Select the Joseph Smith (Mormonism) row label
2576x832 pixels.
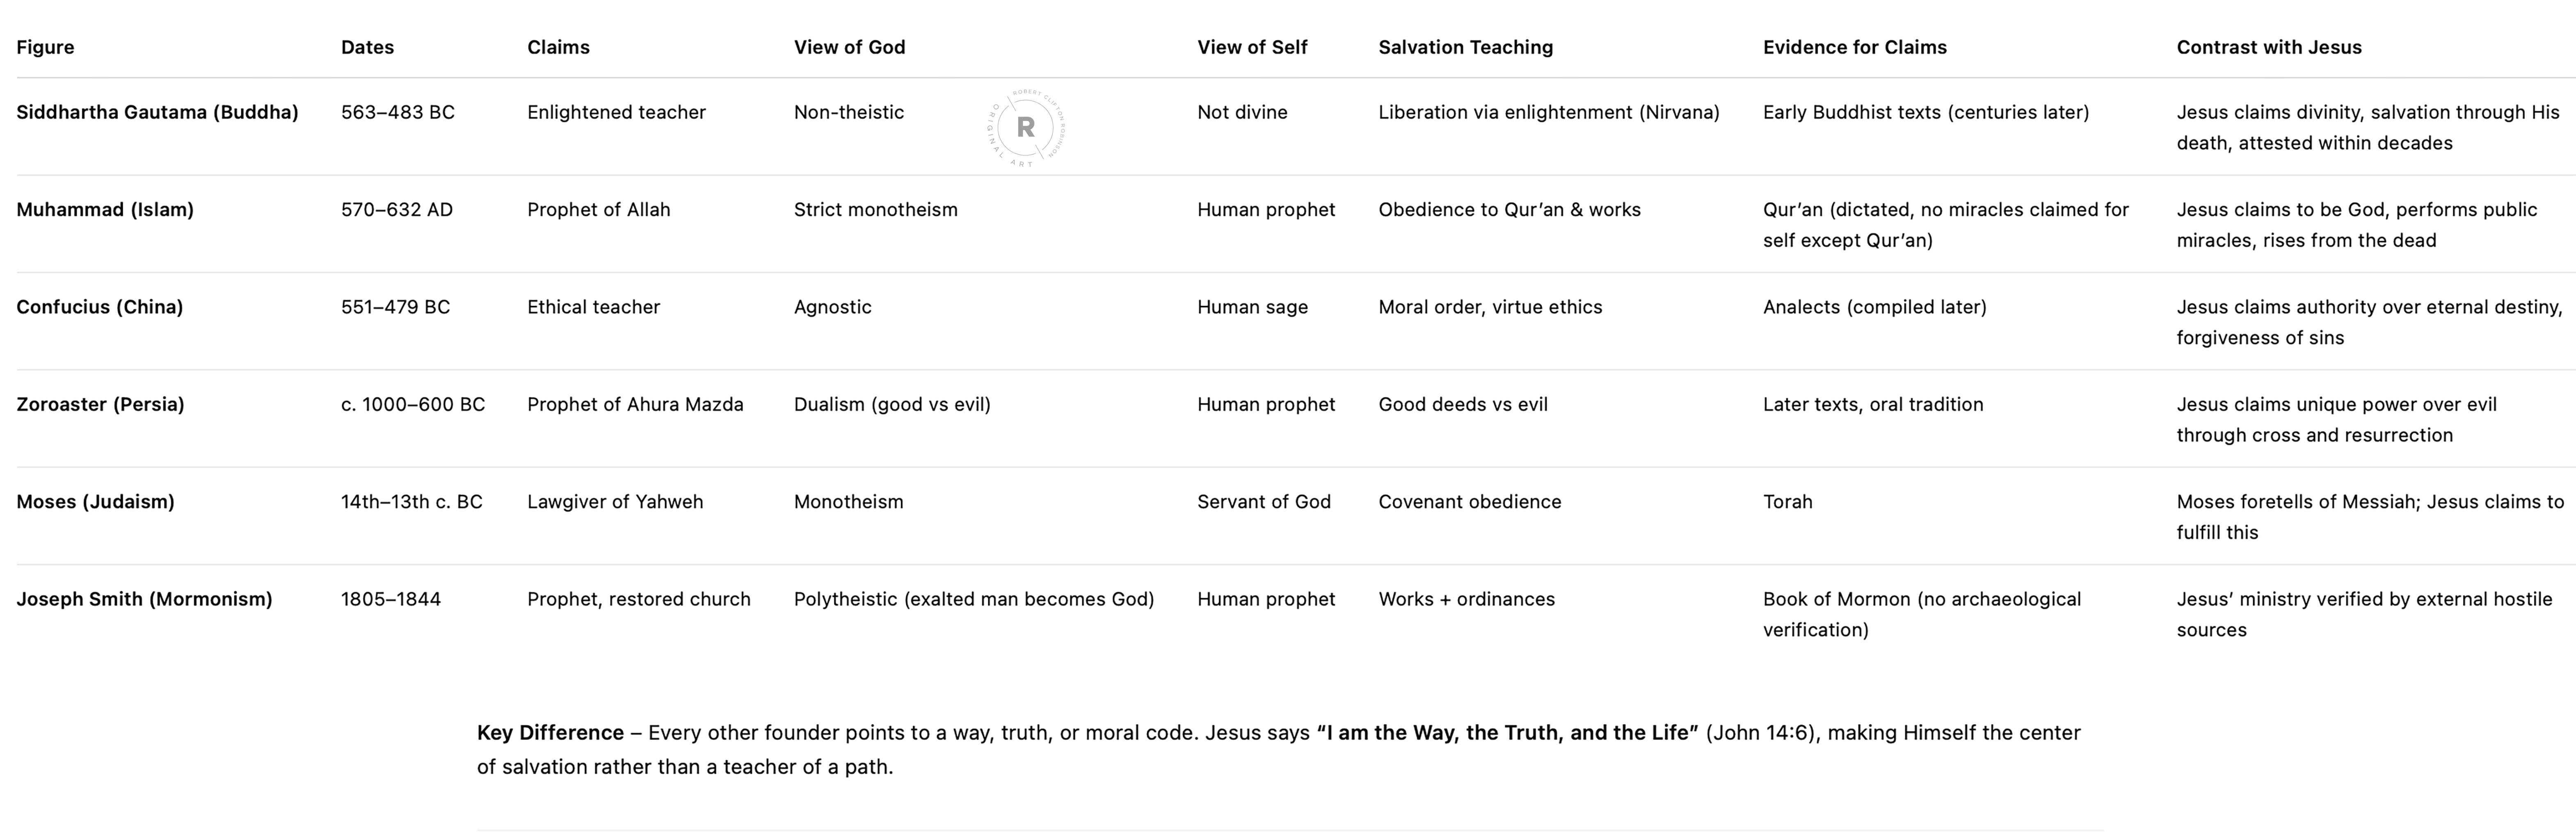(144, 599)
